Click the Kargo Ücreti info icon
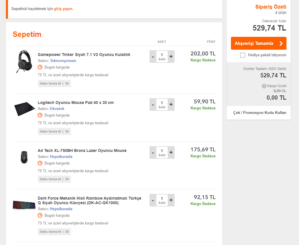The width and height of the screenshot is (299, 245). [264, 86]
